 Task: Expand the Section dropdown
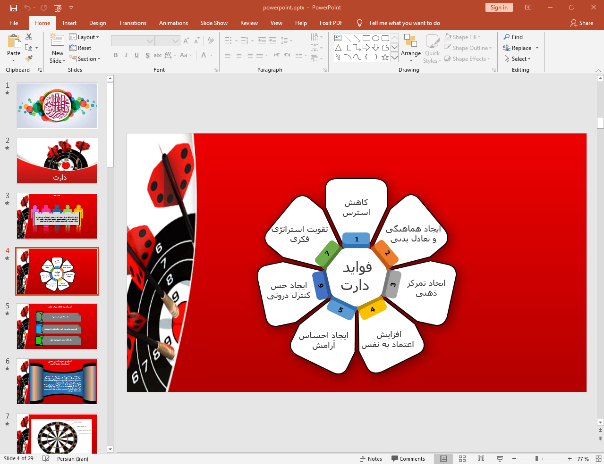85,59
